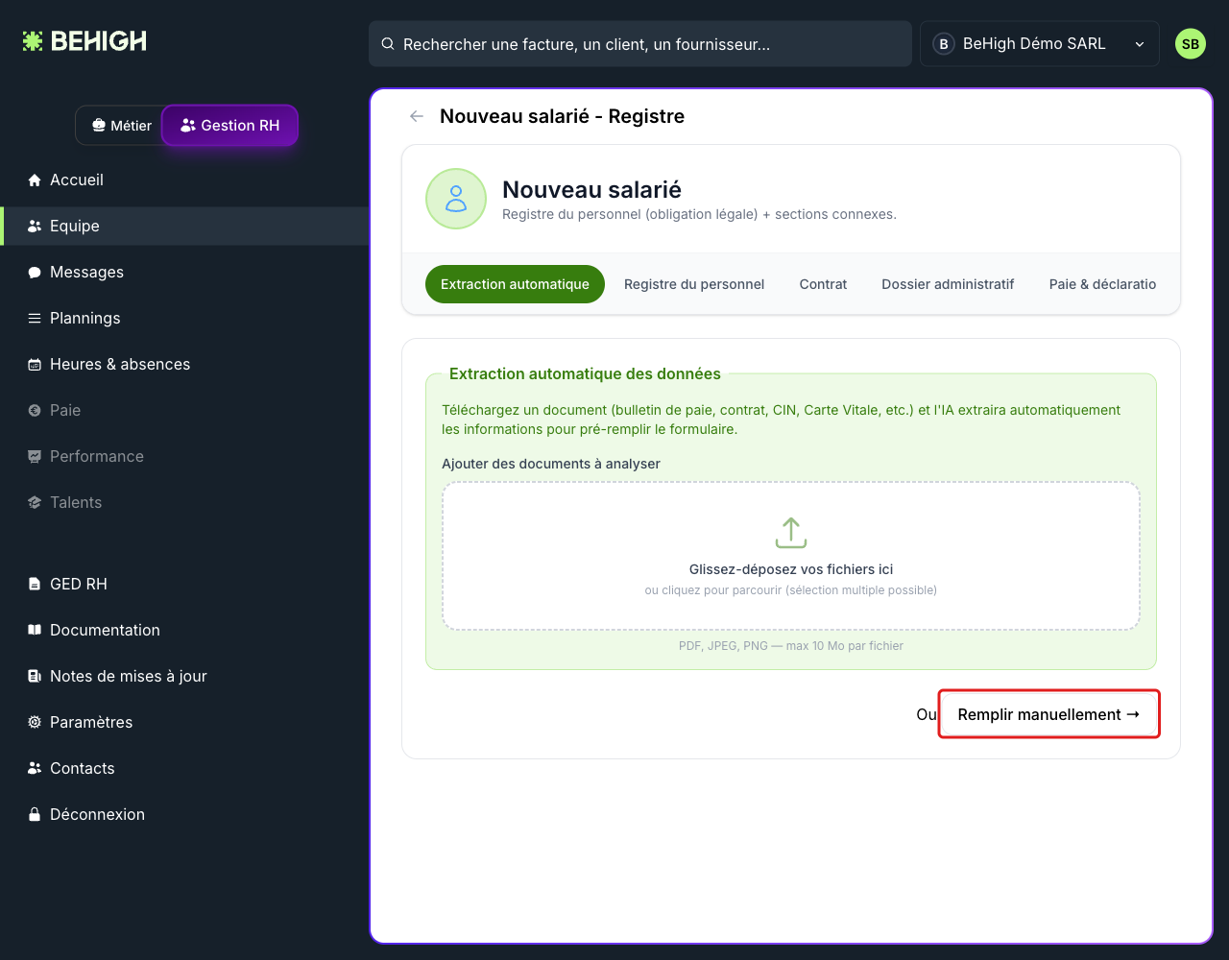This screenshot has width=1229, height=960.
Task: Open Messages in the sidebar
Action: click(184, 273)
